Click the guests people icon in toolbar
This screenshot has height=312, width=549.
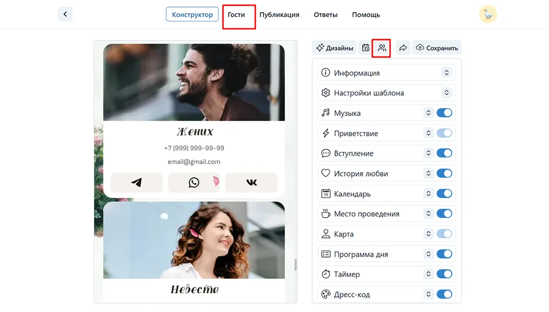[382, 48]
